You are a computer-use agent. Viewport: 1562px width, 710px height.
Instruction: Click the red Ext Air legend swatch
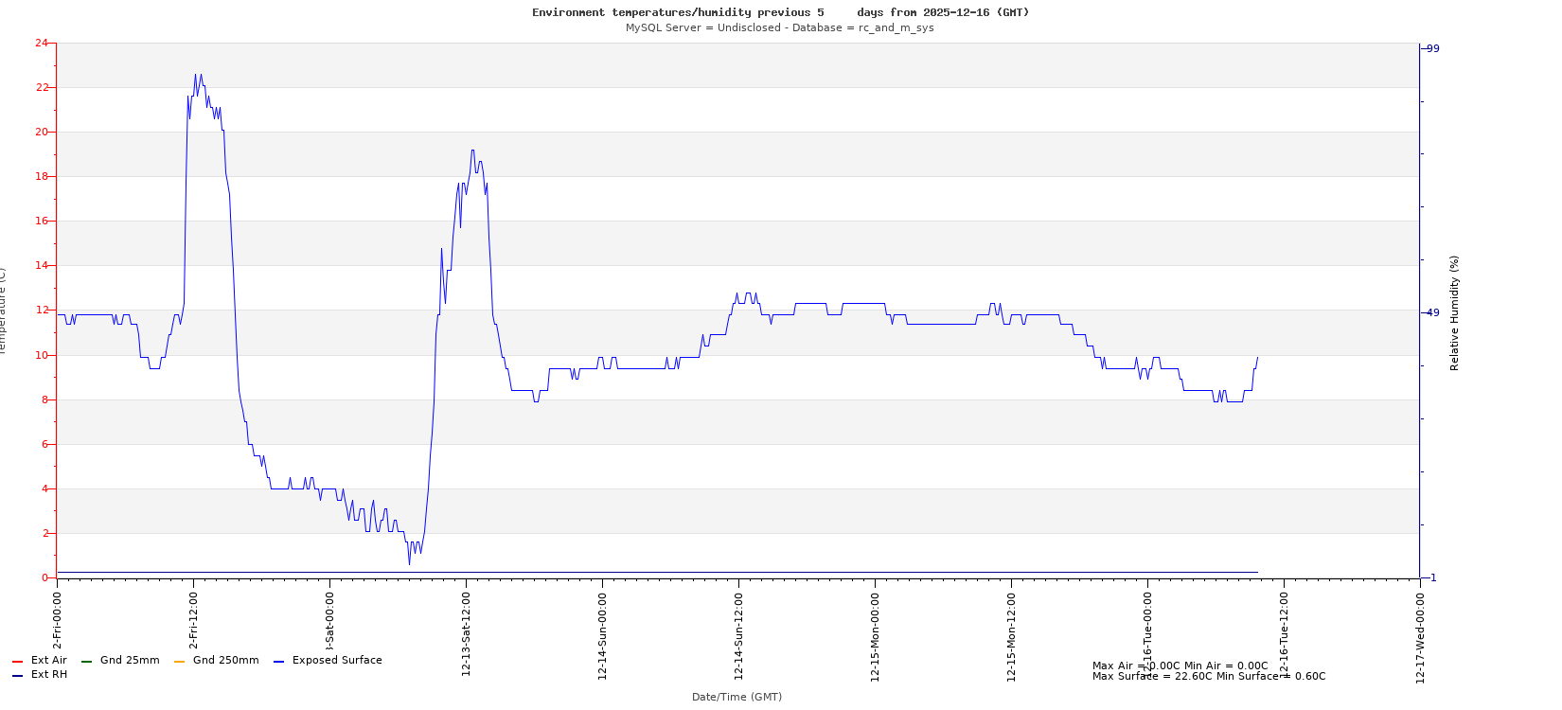click(x=17, y=662)
